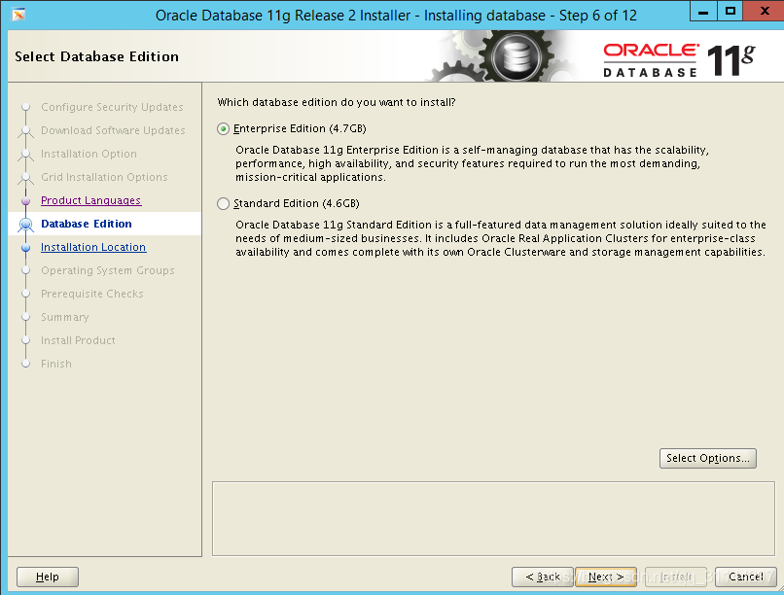
Task: Click the 'Which database edition' question text
Action: pyautogui.click(x=337, y=102)
